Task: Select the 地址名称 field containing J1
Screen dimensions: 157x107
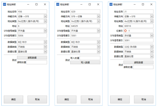Action: (x=138, y=11)
